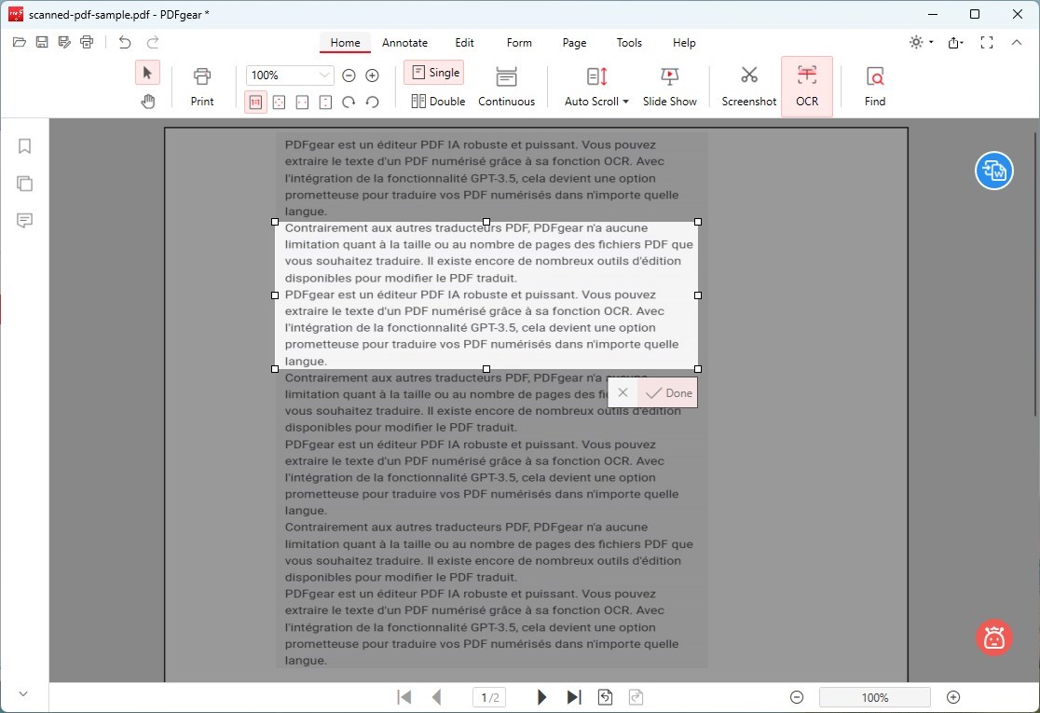Jump to the last page
The height and width of the screenshot is (713, 1040).
click(574, 697)
